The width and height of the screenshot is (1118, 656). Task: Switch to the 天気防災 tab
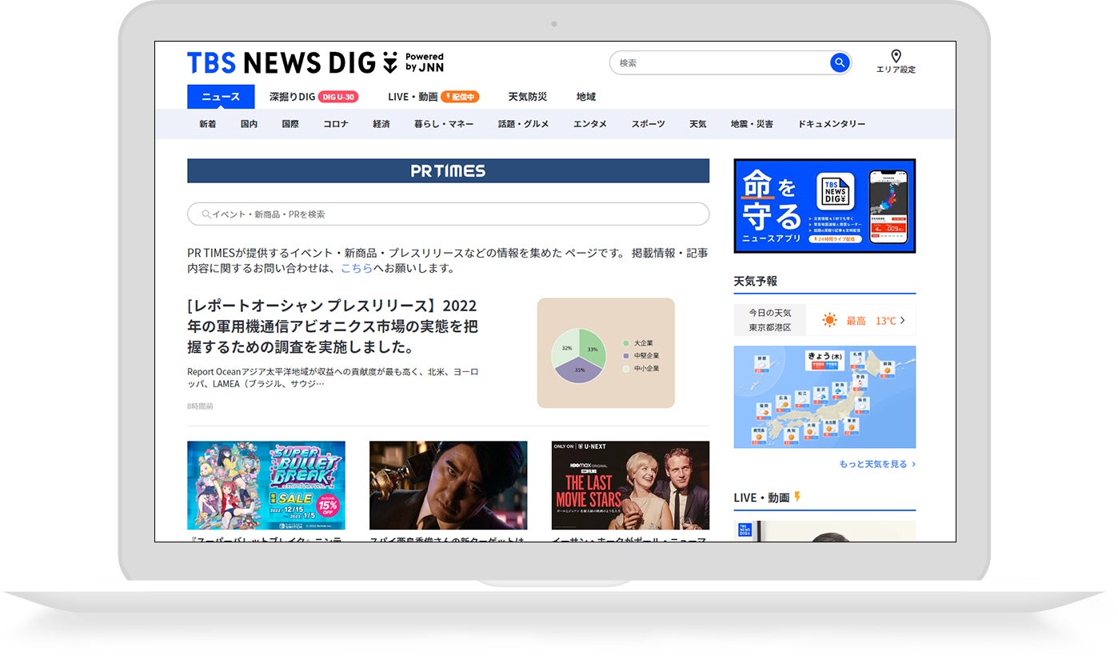tap(528, 97)
